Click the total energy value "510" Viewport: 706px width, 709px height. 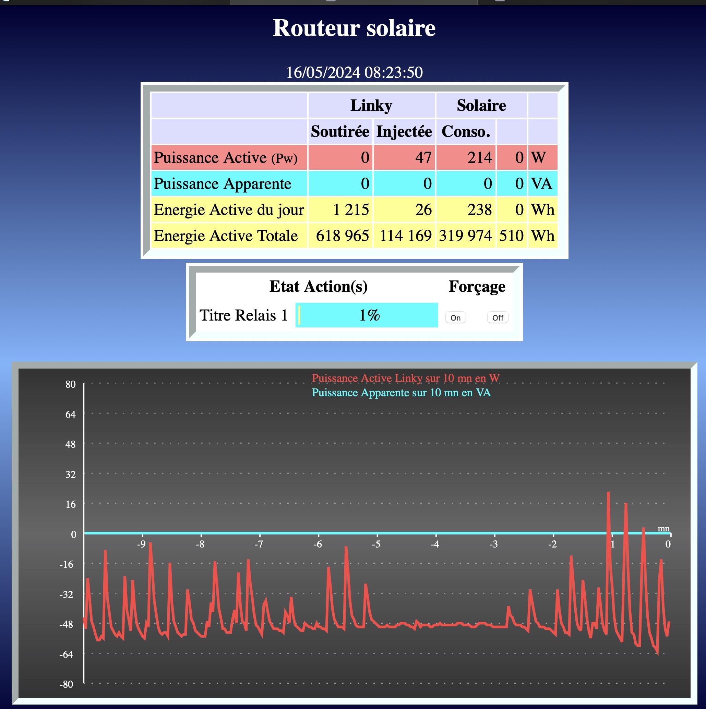tap(512, 236)
